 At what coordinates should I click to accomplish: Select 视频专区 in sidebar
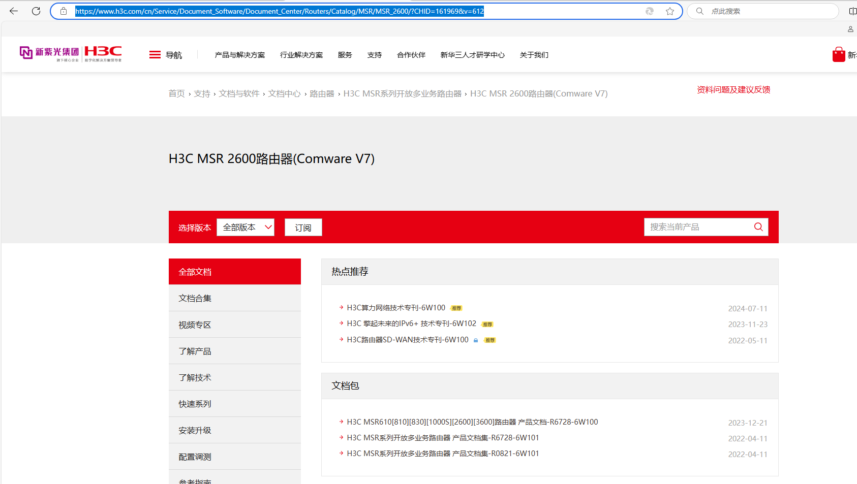point(235,325)
